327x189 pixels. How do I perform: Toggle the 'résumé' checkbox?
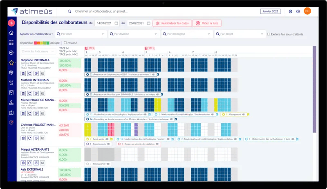click(65, 42)
